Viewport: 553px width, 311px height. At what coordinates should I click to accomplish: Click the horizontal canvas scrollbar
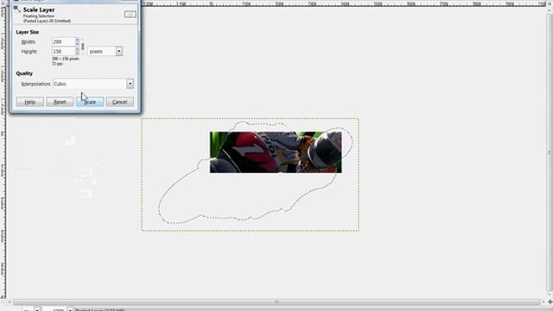276,301
